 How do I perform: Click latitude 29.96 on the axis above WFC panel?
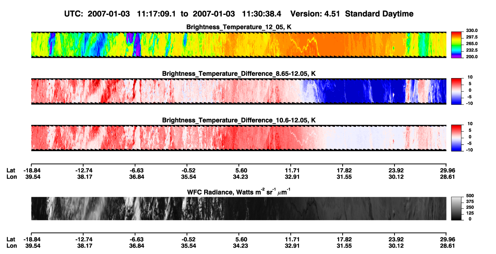coord(446,171)
